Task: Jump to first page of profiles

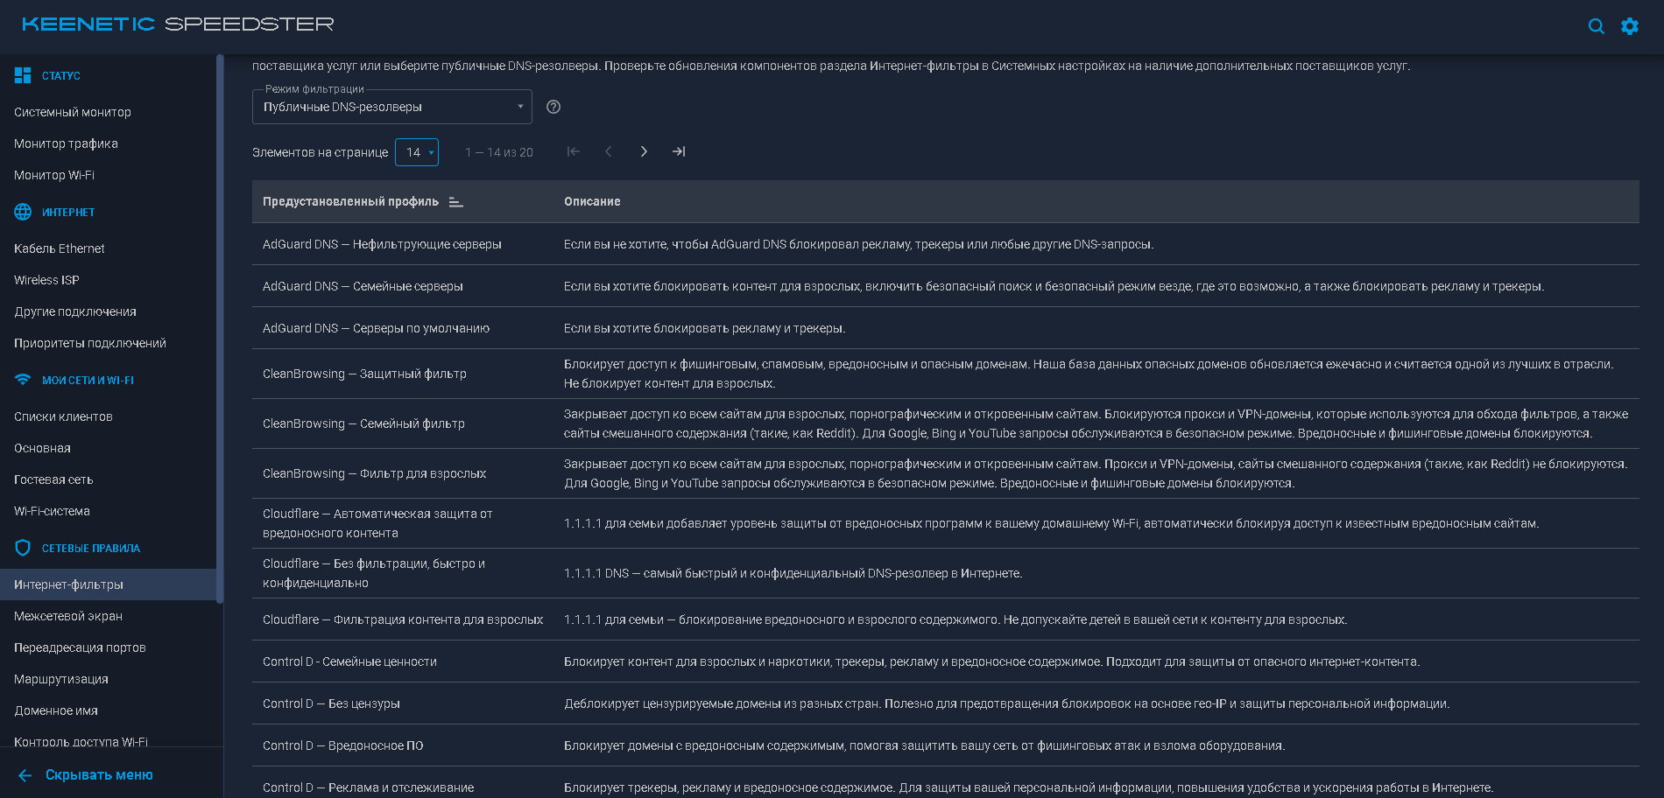Action: pyautogui.click(x=574, y=151)
